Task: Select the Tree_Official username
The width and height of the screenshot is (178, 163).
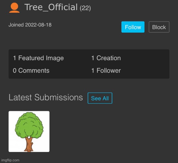Action: (x=51, y=7)
